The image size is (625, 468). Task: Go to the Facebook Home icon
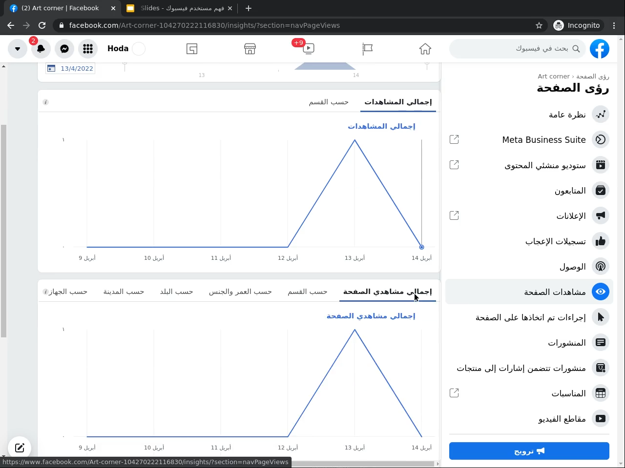click(x=425, y=49)
